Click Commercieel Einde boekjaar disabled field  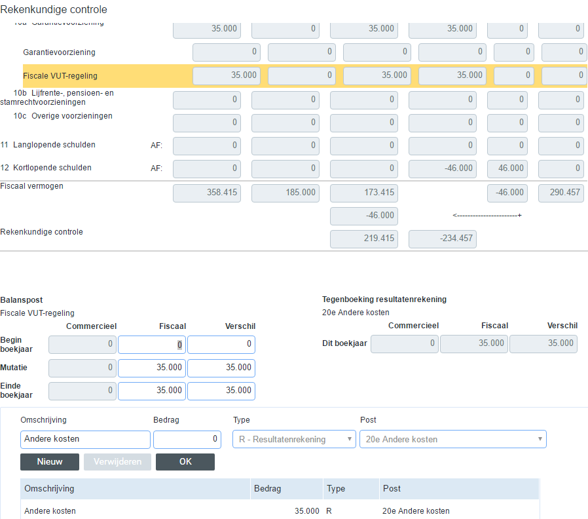(x=83, y=391)
